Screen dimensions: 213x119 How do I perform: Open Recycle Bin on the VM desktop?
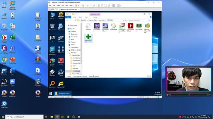pos(52,27)
